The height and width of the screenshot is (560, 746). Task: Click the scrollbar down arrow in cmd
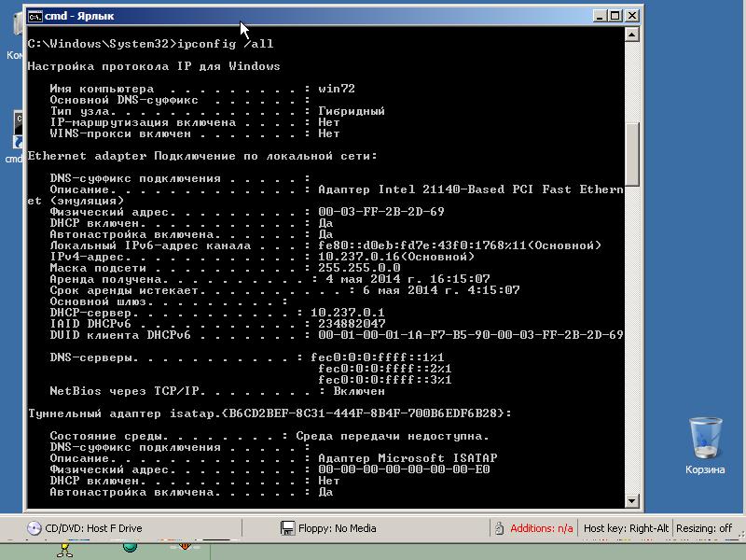(x=632, y=500)
